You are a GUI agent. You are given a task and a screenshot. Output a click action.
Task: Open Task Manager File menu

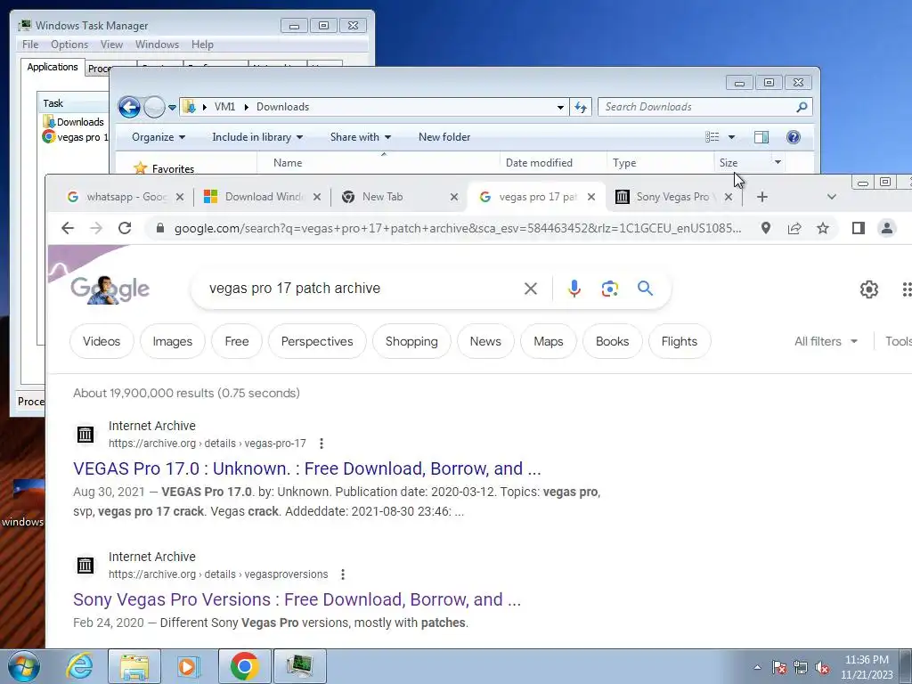[x=30, y=45]
